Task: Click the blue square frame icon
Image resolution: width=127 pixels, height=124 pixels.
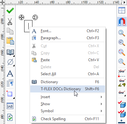Action: (10, 94)
